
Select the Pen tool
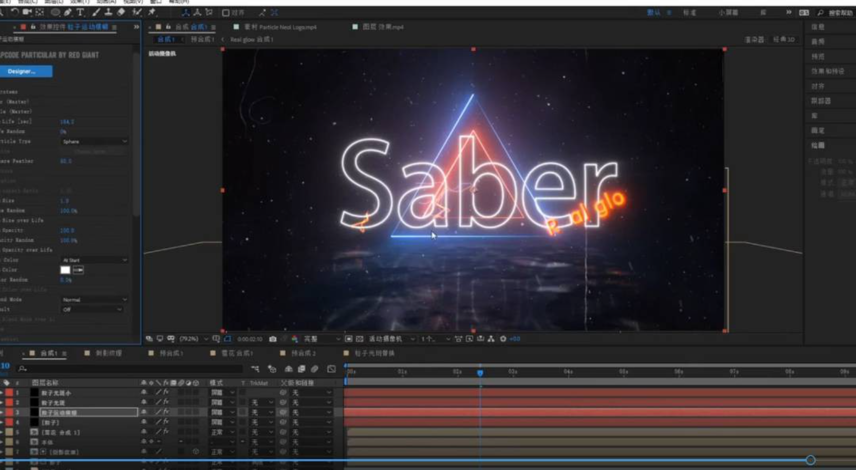68,12
